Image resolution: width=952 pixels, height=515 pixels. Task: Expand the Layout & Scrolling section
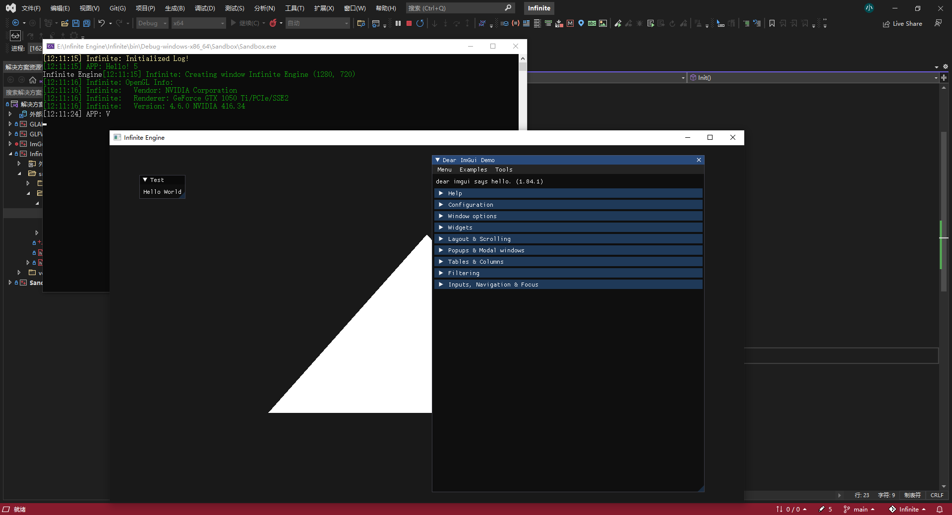568,239
